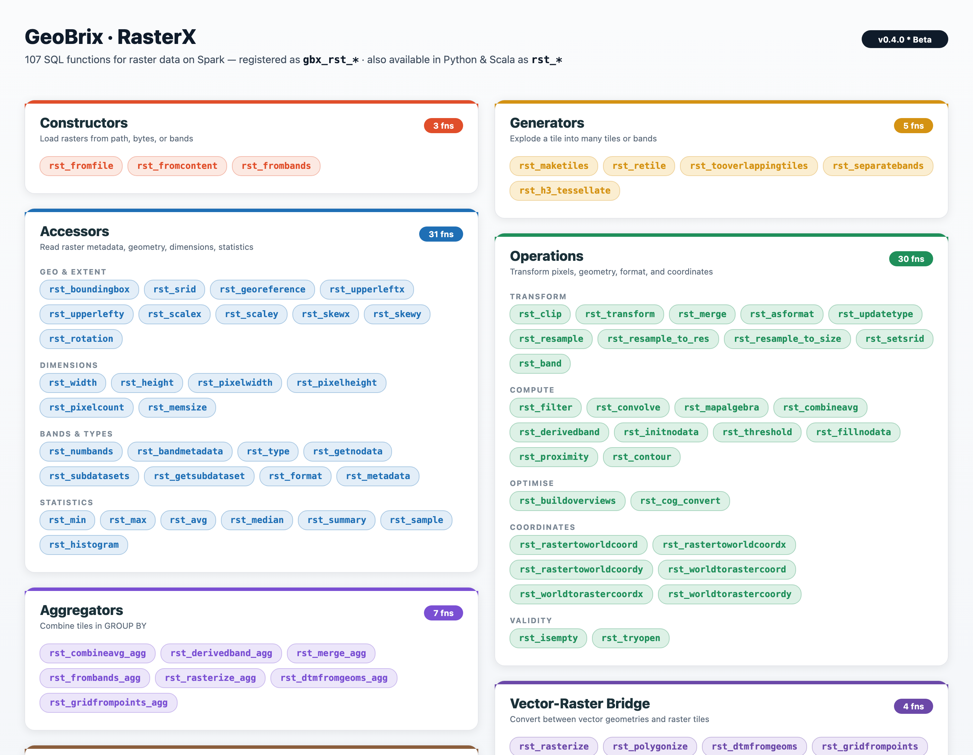Click the rst_min statistics chip

(67, 521)
